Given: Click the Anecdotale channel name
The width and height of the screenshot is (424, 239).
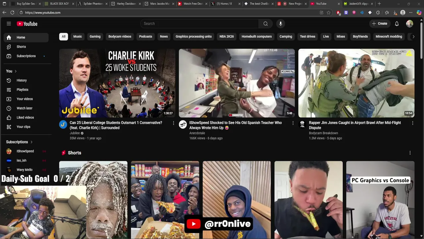Looking at the screenshot, I should click(x=197, y=133).
